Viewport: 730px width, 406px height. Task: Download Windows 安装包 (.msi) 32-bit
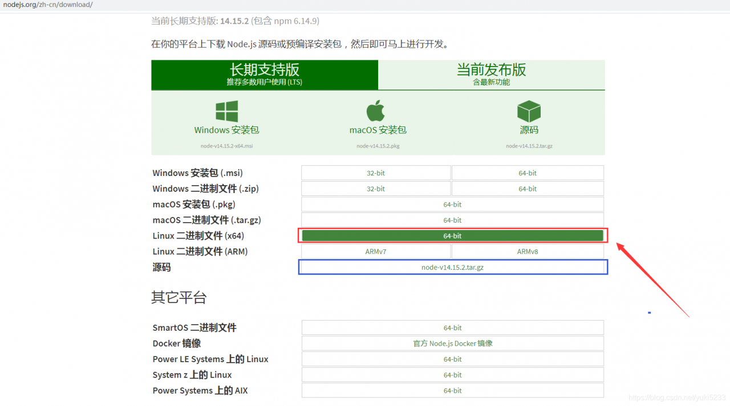pos(376,173)
